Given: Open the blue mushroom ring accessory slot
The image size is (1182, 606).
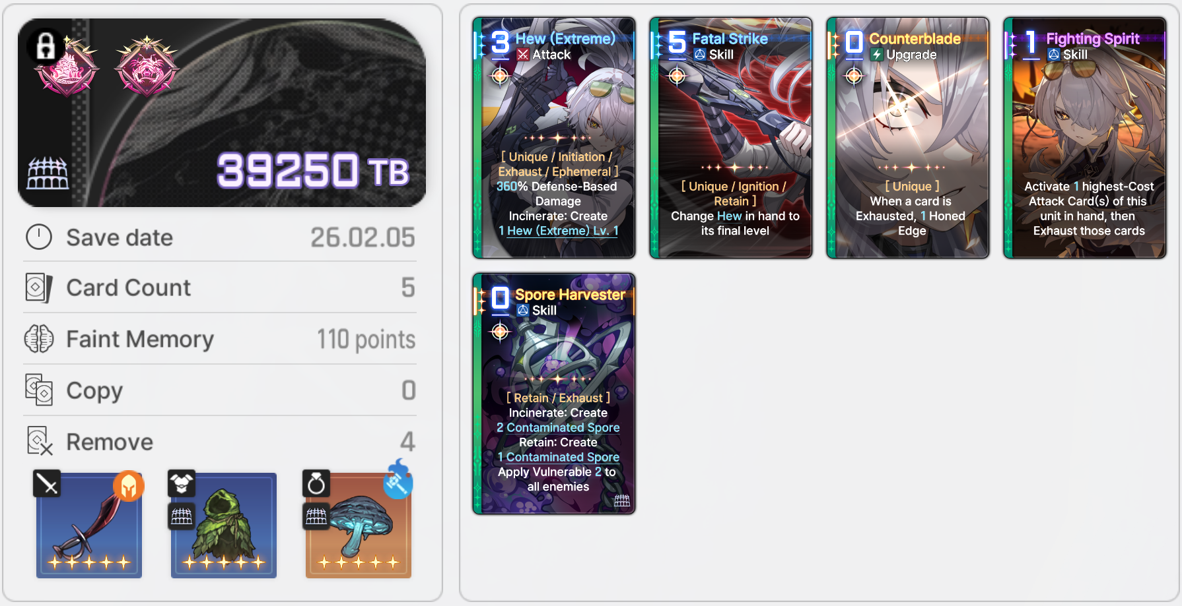Looking at the screenshot, I should pos(359,525).
